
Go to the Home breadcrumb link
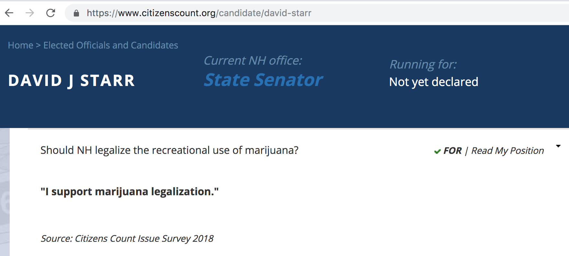pyautogui.click(x=20, y=45)
